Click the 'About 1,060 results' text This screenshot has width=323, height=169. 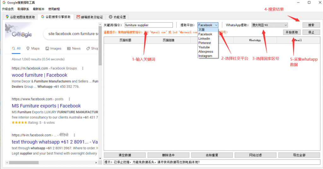[x=38, y=59]
